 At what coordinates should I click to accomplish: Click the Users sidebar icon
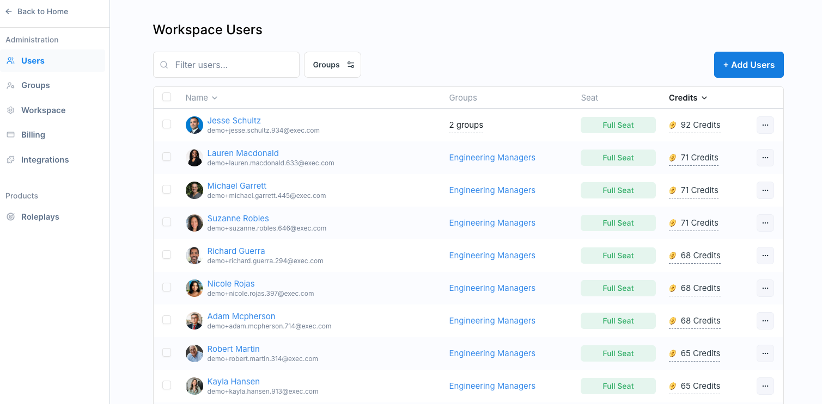click(x=10, y=61)
